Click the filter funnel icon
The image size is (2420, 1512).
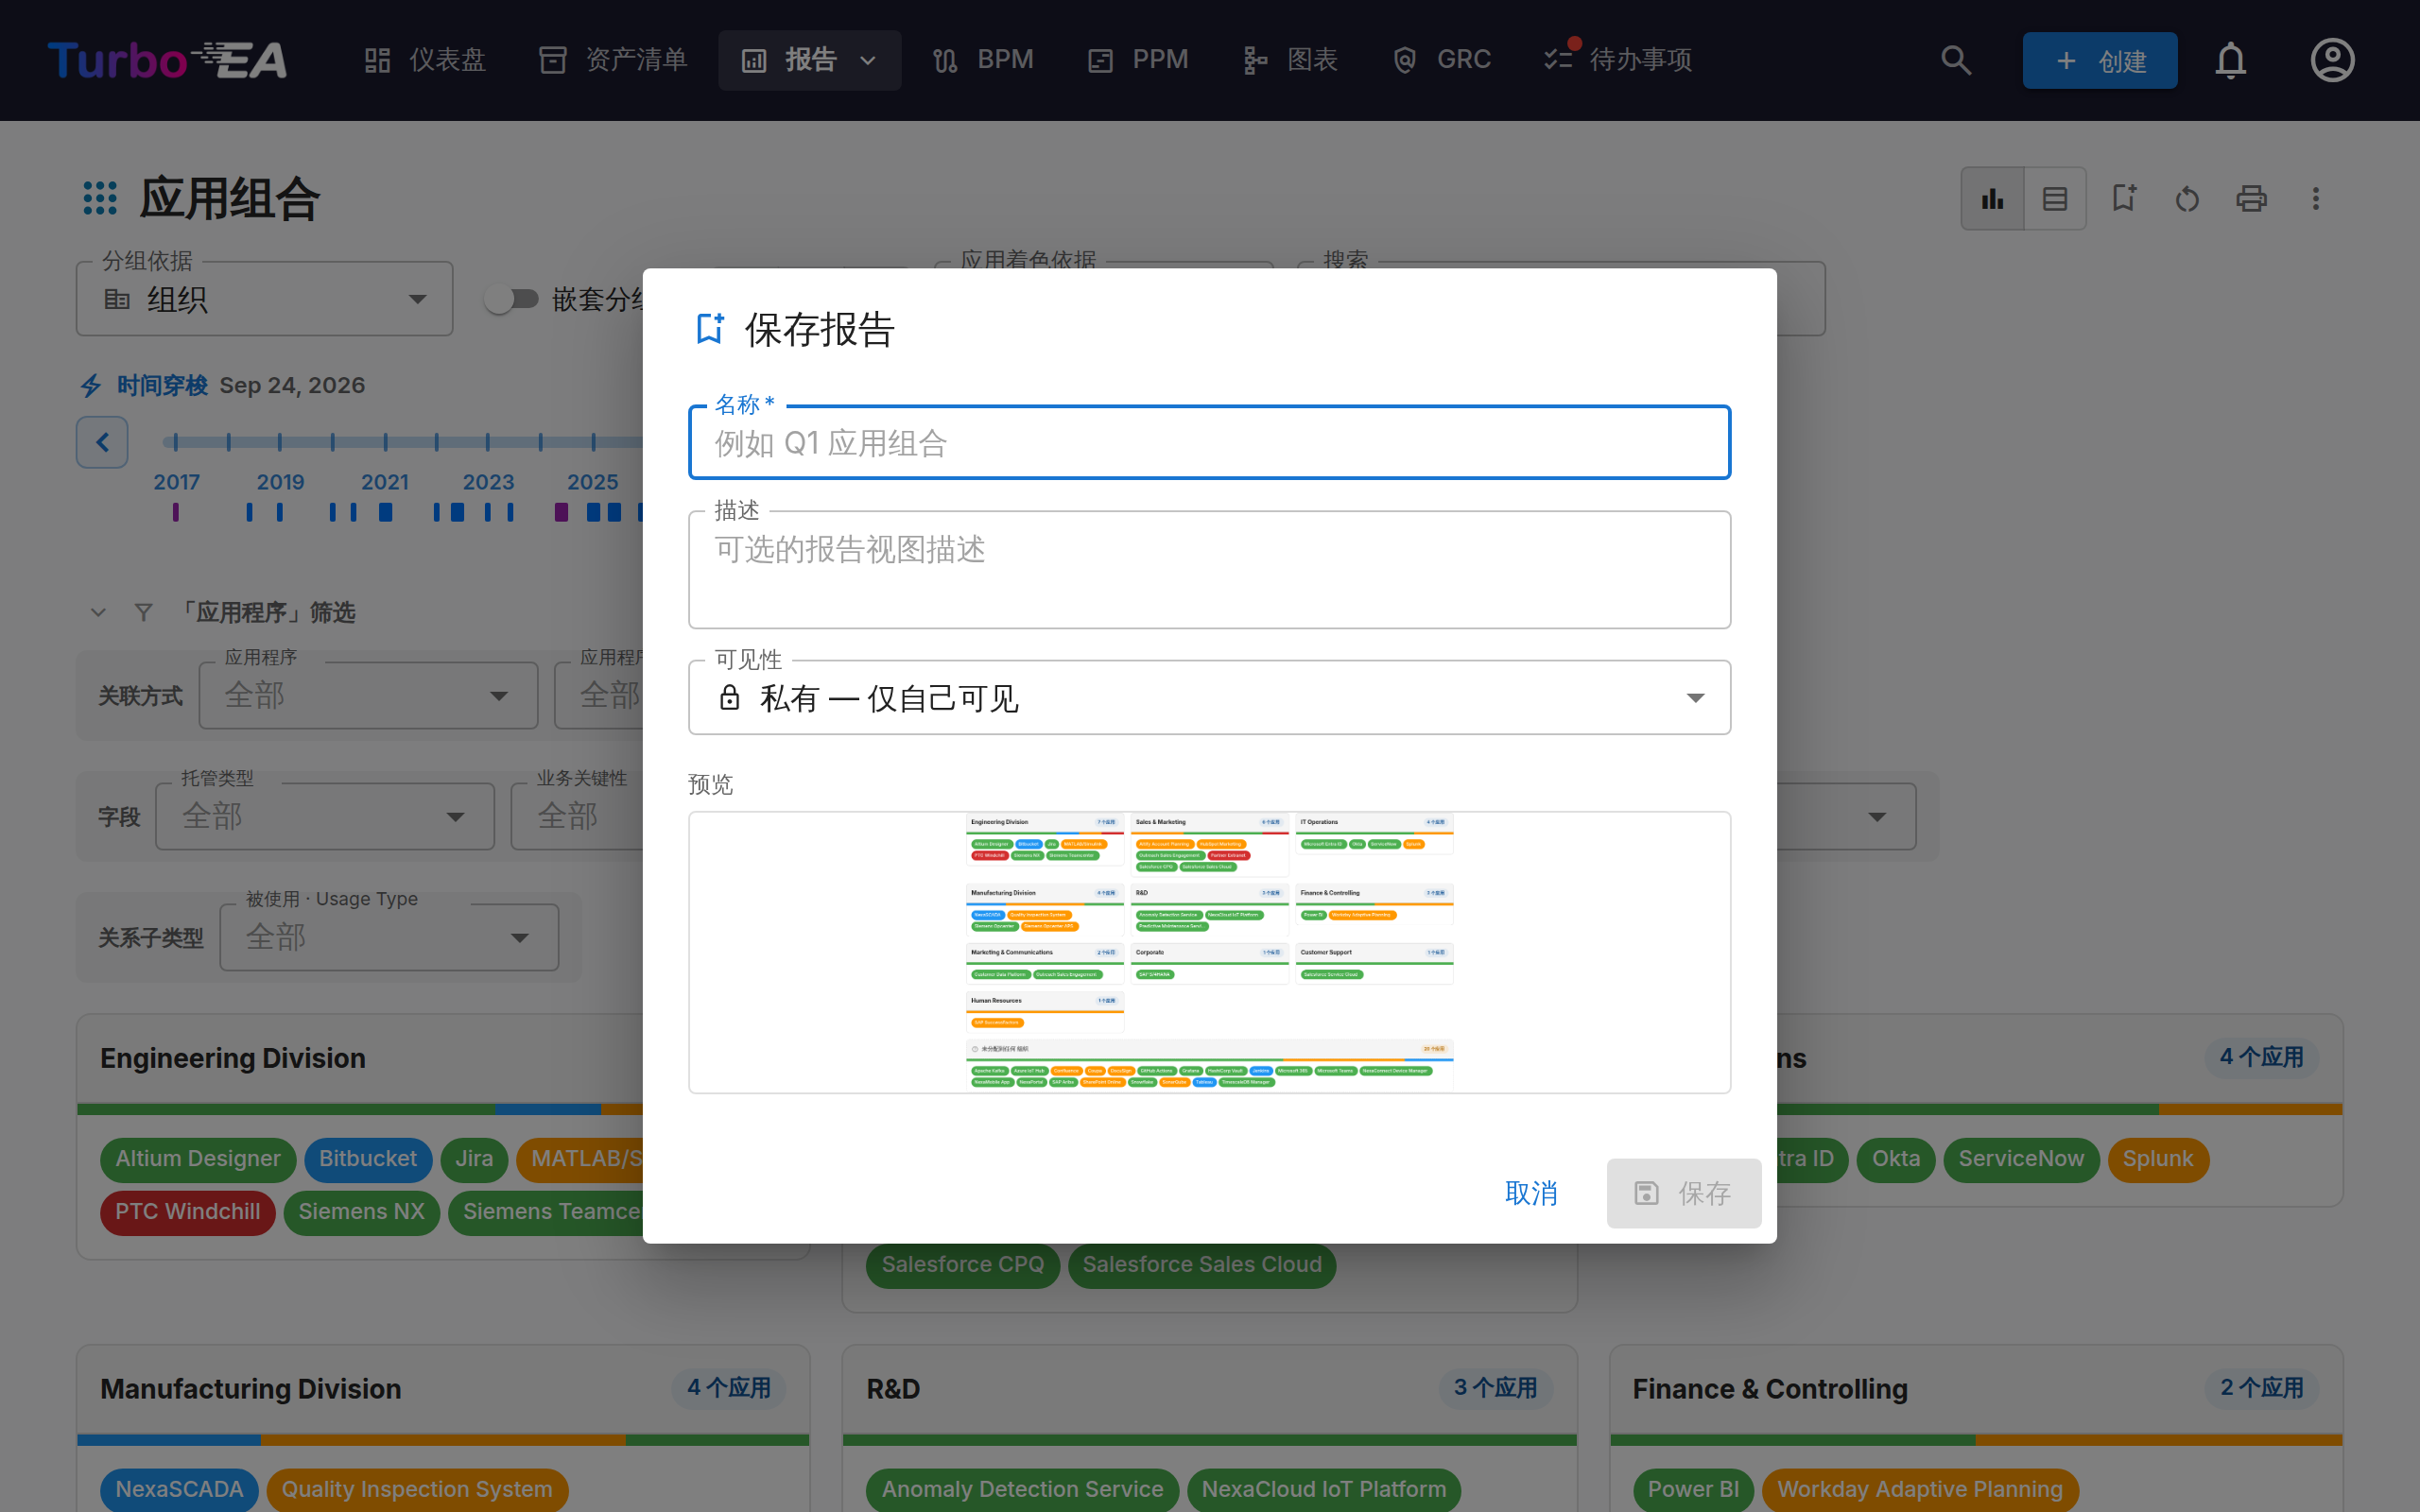144,612
